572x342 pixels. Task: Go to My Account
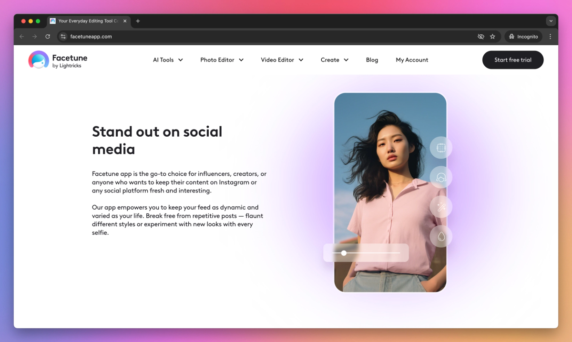click(412, 60)
